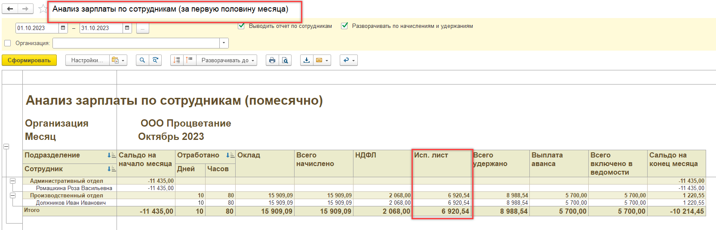Select the 'Всего удержано' column header
Screen dimensions: 716x230
[x=501, y=163]
